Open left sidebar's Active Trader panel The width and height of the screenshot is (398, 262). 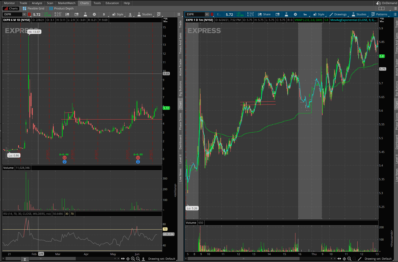pyautogui.click(x=180, y=67)
